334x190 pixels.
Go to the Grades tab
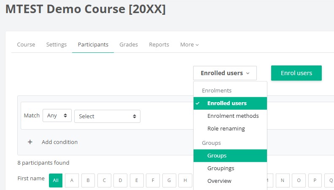pyautogui.click(x=129, y=45)
